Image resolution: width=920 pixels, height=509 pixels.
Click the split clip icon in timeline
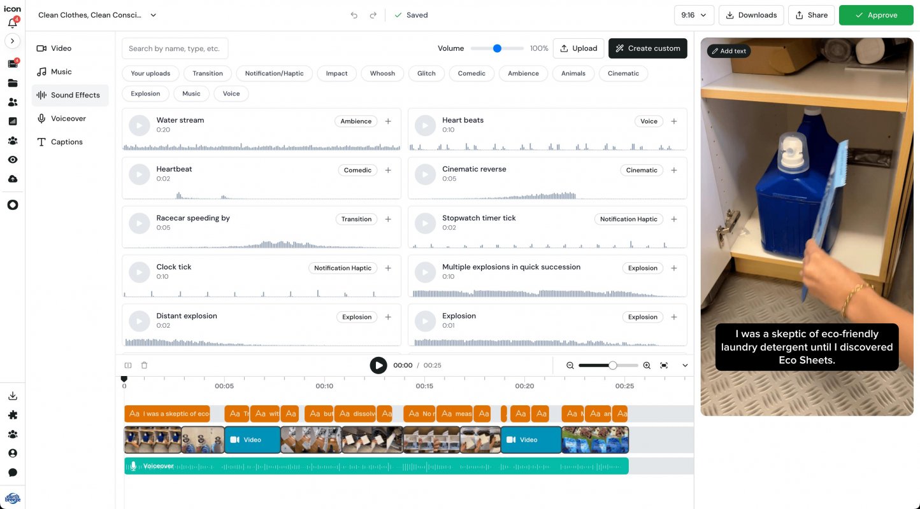[128, 365]
